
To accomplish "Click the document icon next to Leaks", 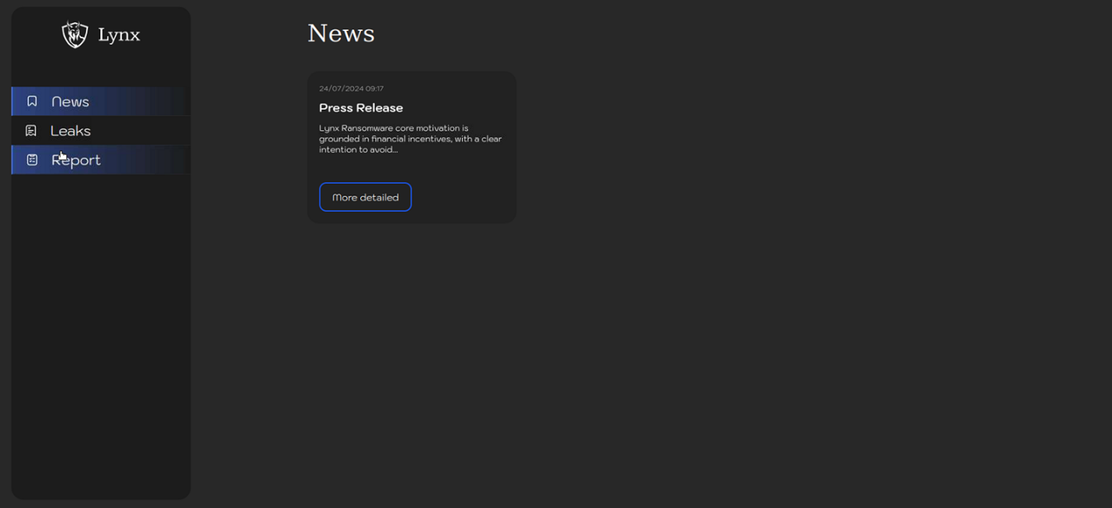I will point(31,131).
